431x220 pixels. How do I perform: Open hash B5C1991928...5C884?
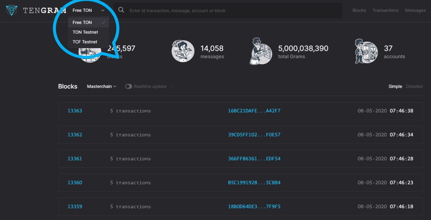click(254, 182)
